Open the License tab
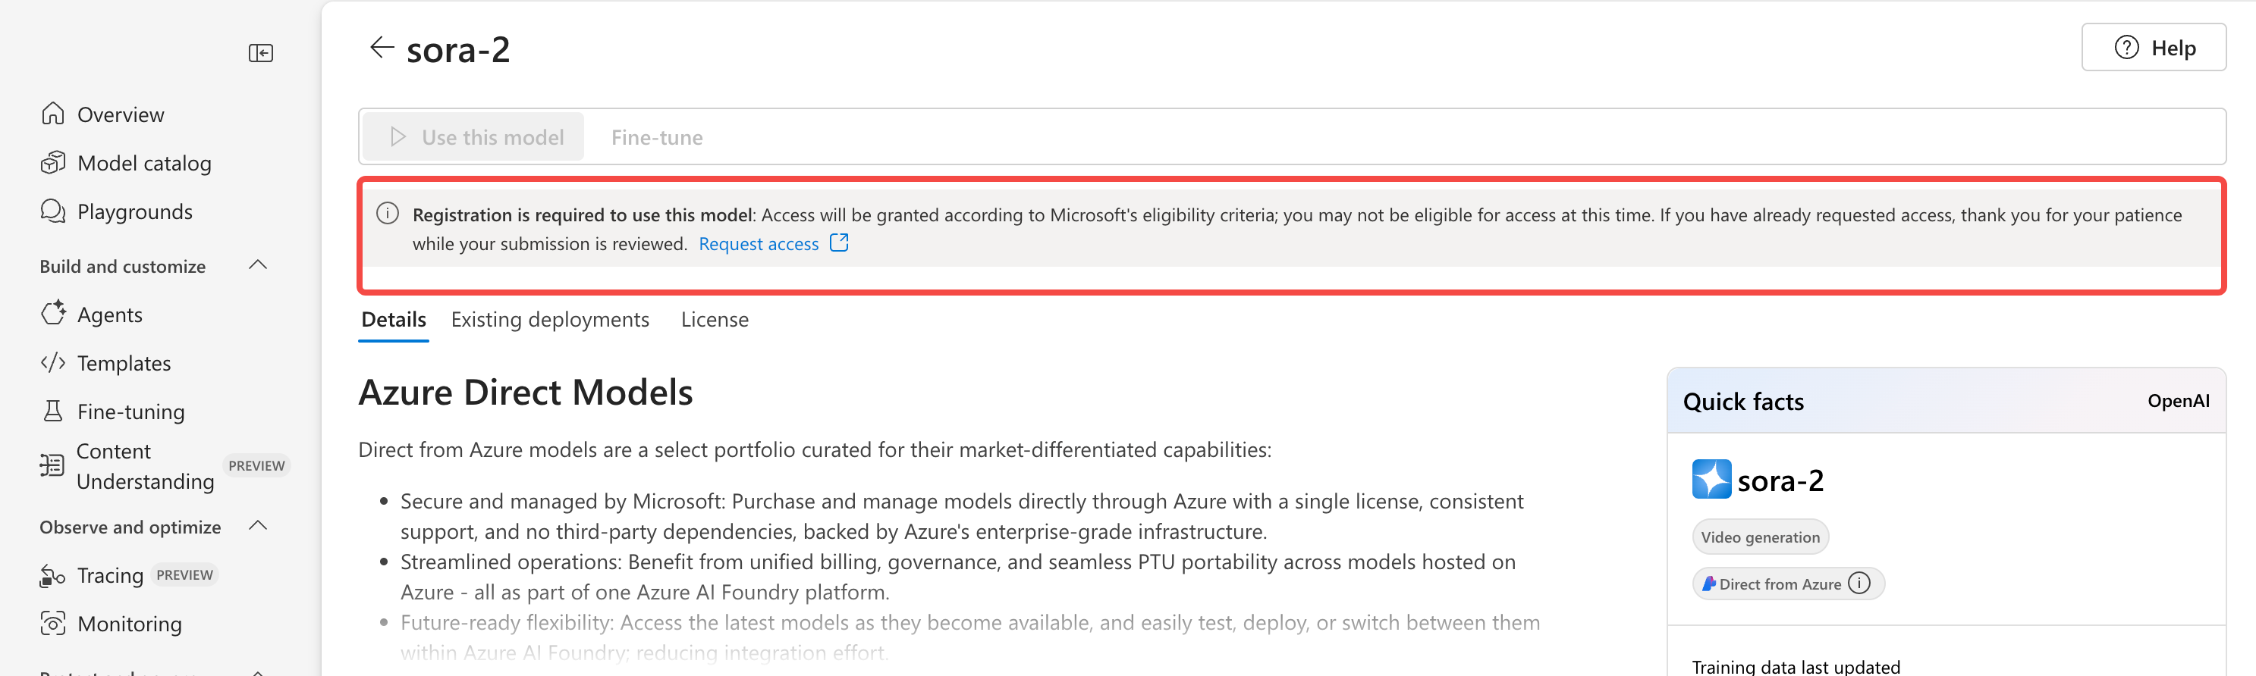The height and width of the screenshot is (676, 2256). pos(715,320)
